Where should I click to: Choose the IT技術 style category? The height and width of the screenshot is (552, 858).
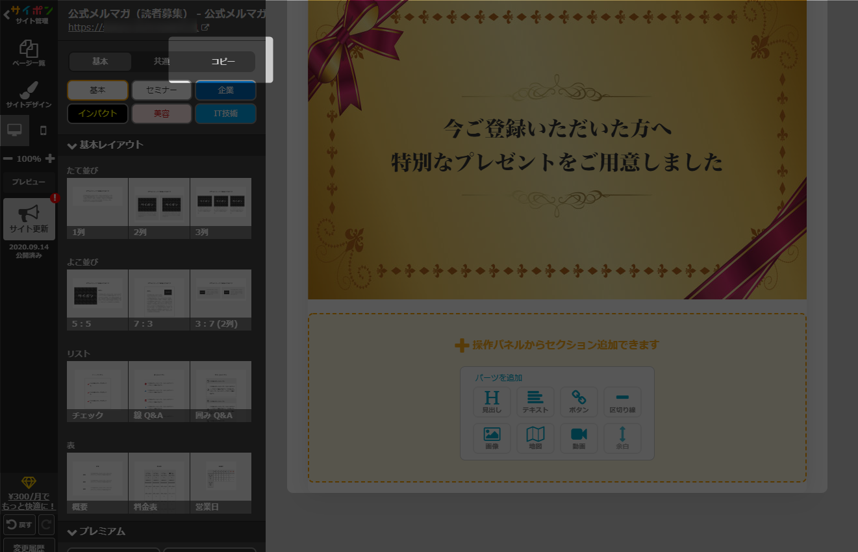[x=225, y=113]
